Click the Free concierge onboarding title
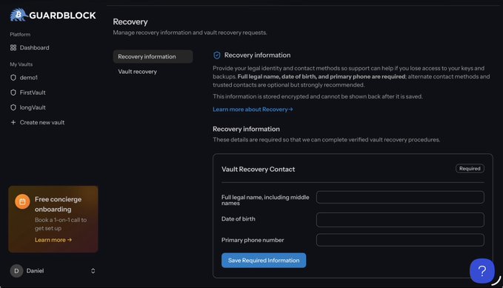This screenshot has height=288, width=503. pos(58,204)
